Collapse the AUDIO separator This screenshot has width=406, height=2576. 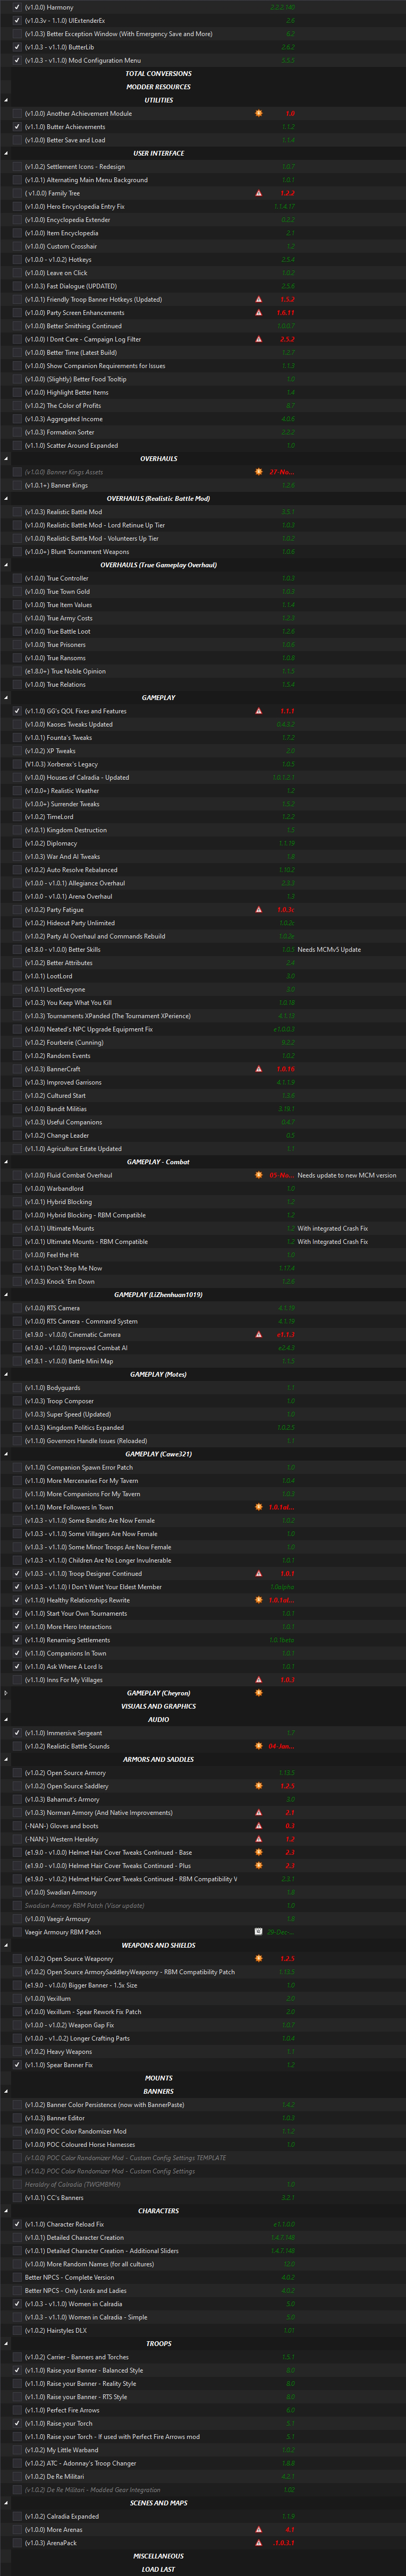click(6, 1720)
